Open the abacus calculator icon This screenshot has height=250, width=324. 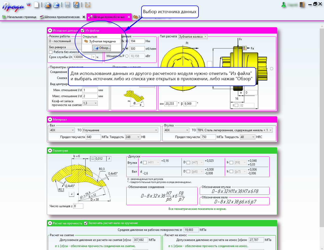88,5
